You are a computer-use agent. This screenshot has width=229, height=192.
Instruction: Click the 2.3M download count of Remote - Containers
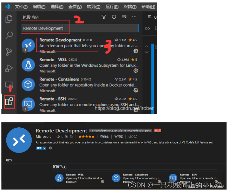(120, 79)
